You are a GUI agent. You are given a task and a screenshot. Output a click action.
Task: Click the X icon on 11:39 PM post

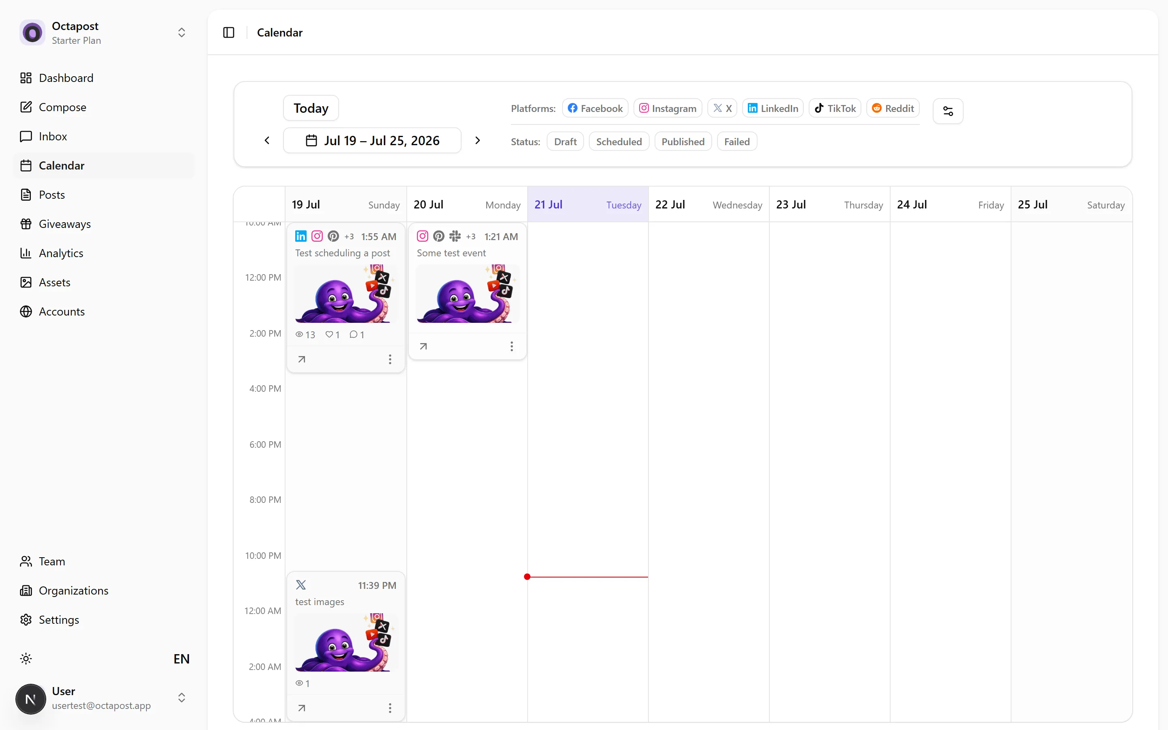coord(301,585)
